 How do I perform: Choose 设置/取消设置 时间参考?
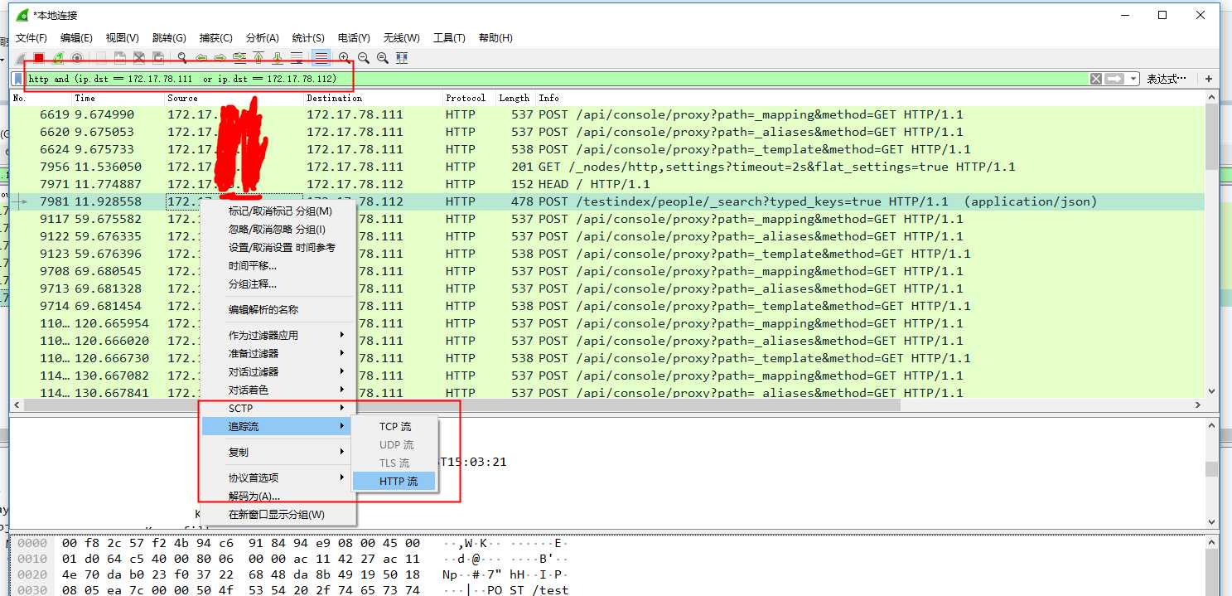coord(279,248)
